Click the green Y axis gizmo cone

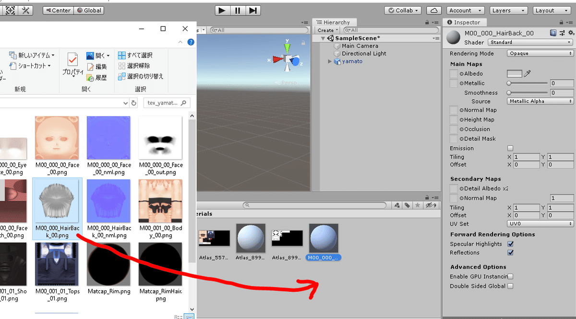pyautogui.click(x=287, y=48)
